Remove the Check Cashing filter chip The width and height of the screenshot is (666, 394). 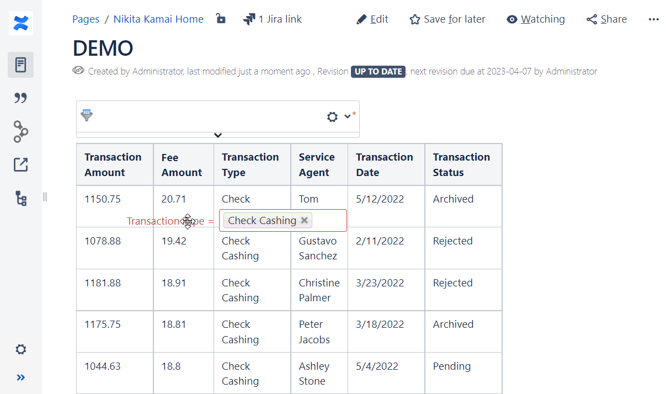click(x=305, y=220)
